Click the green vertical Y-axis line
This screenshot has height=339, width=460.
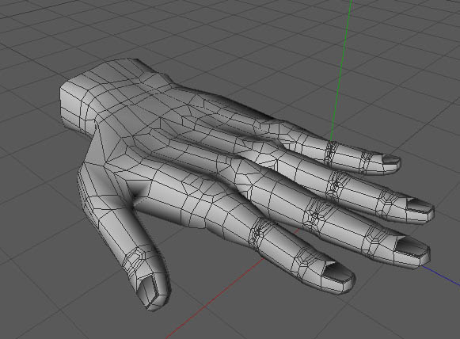click(x=341, y=70)
